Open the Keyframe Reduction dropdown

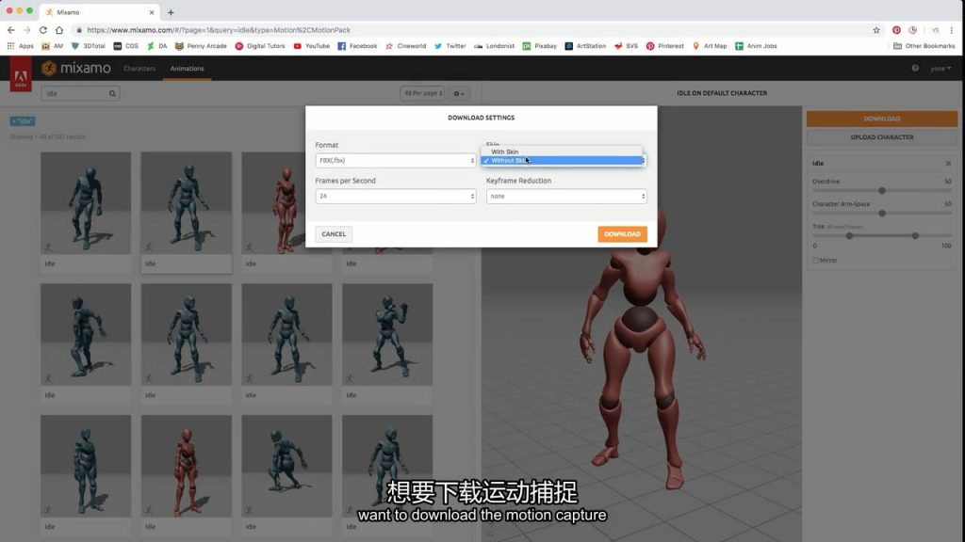click(x=566, y=196)
